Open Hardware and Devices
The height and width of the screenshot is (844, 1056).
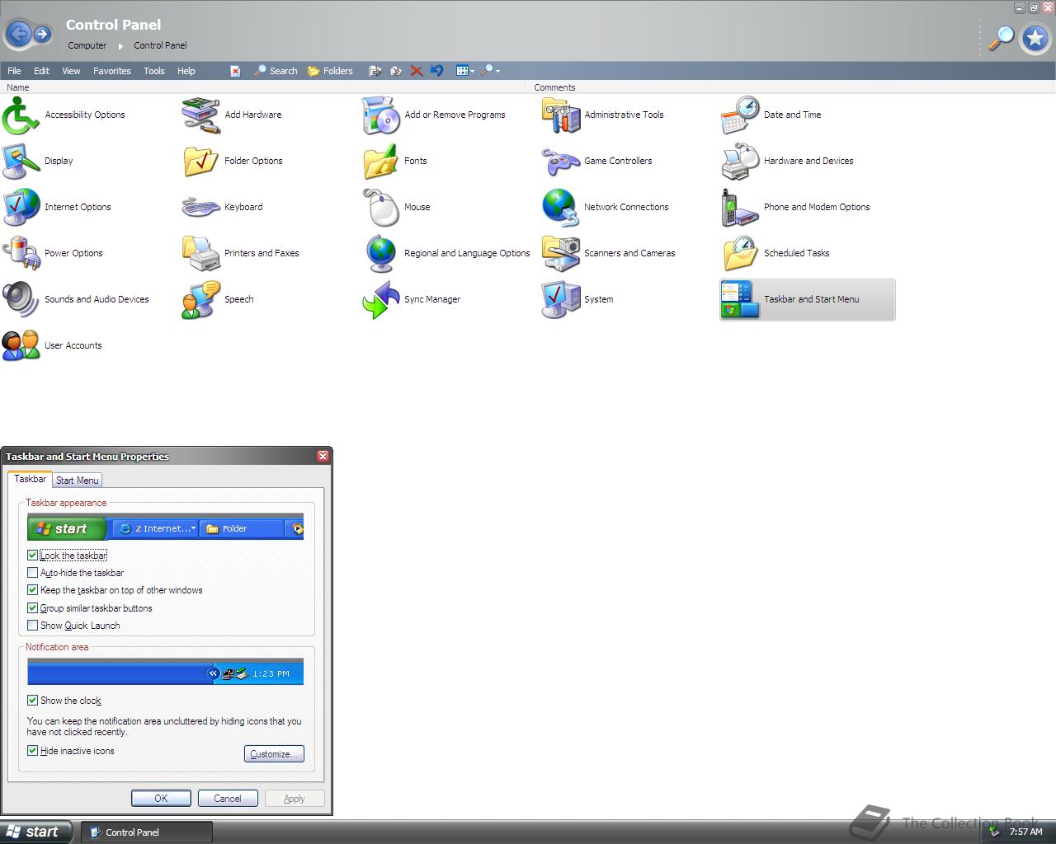[x=788, y=161]
